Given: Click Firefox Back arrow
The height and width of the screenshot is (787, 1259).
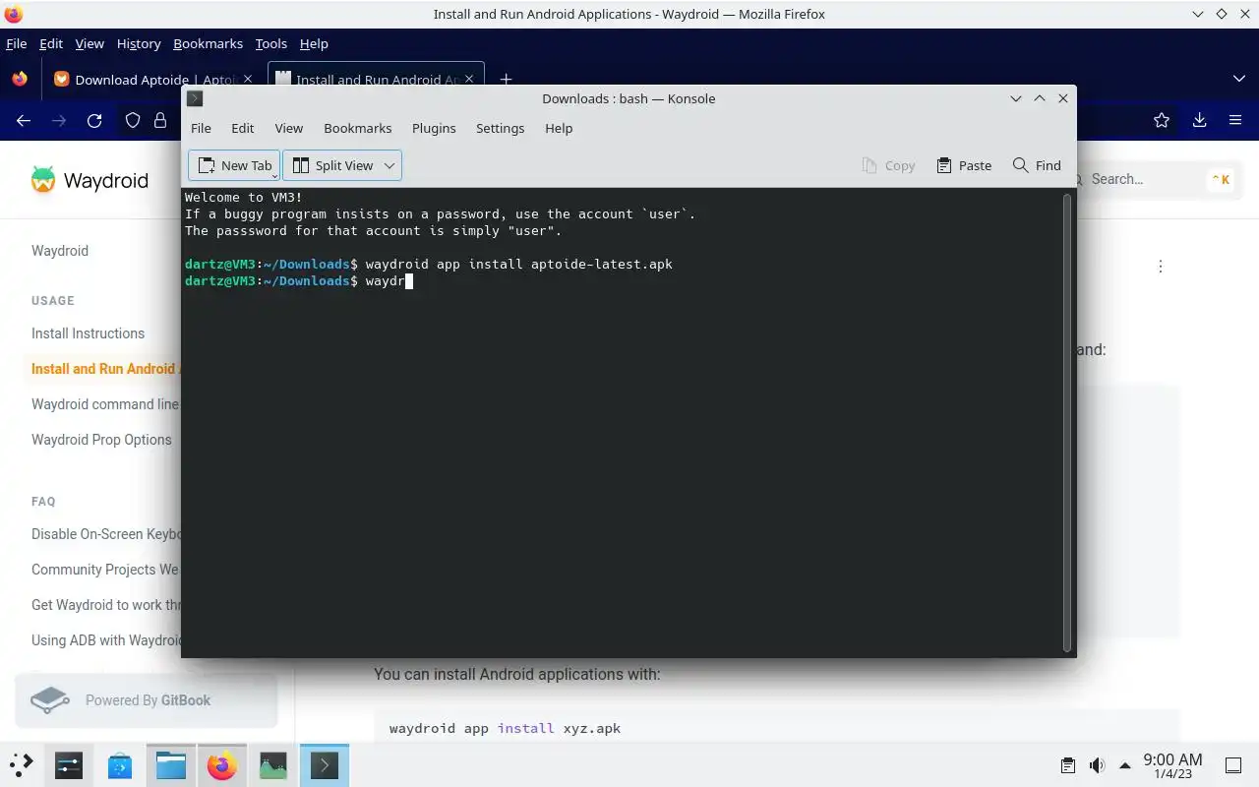Looking at the screenshot, I should click(x=24, y=120).
